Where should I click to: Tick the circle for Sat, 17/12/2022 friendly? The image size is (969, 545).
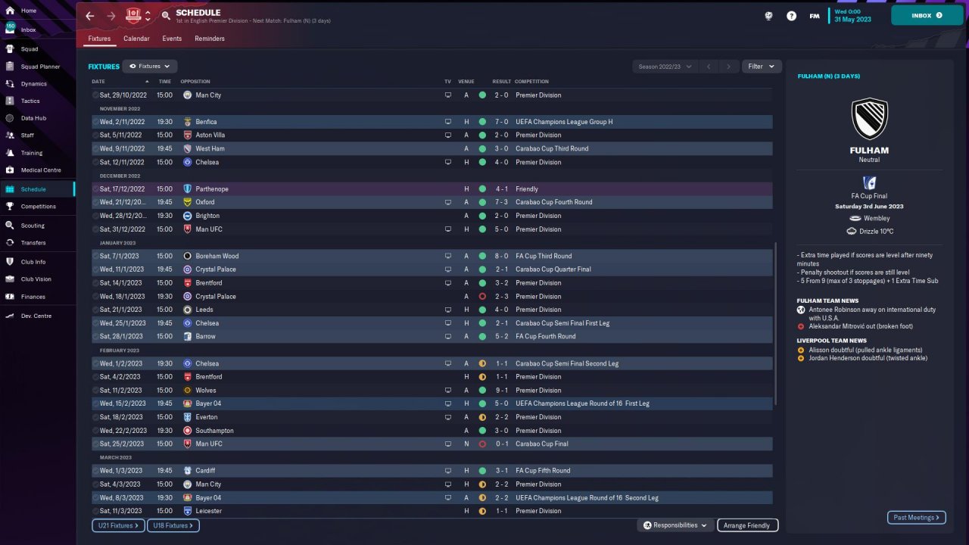[96, 189]
